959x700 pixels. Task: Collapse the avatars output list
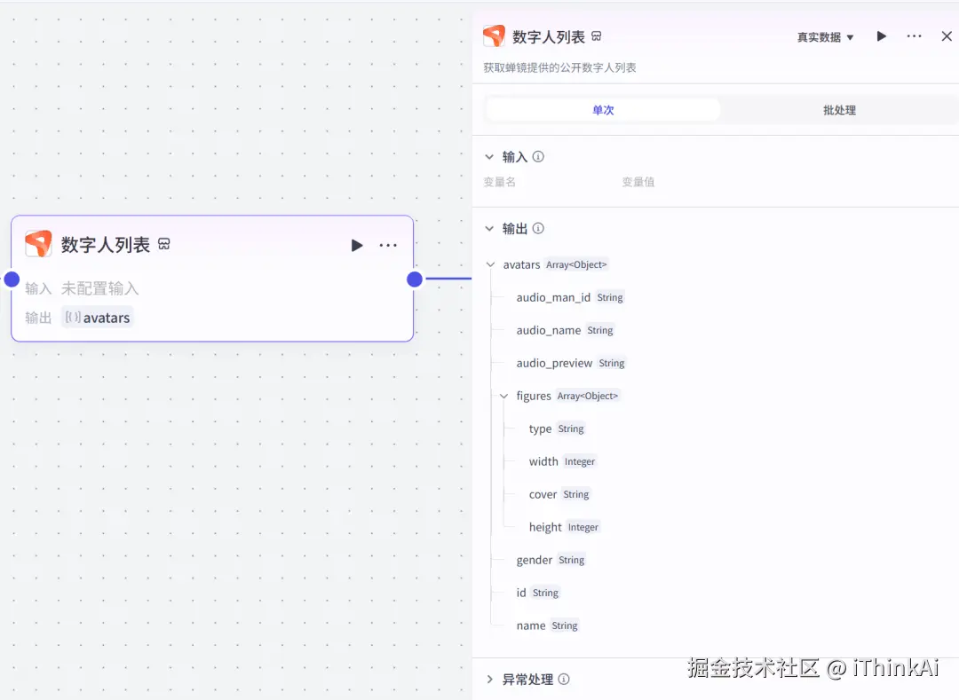click(490, 263)
